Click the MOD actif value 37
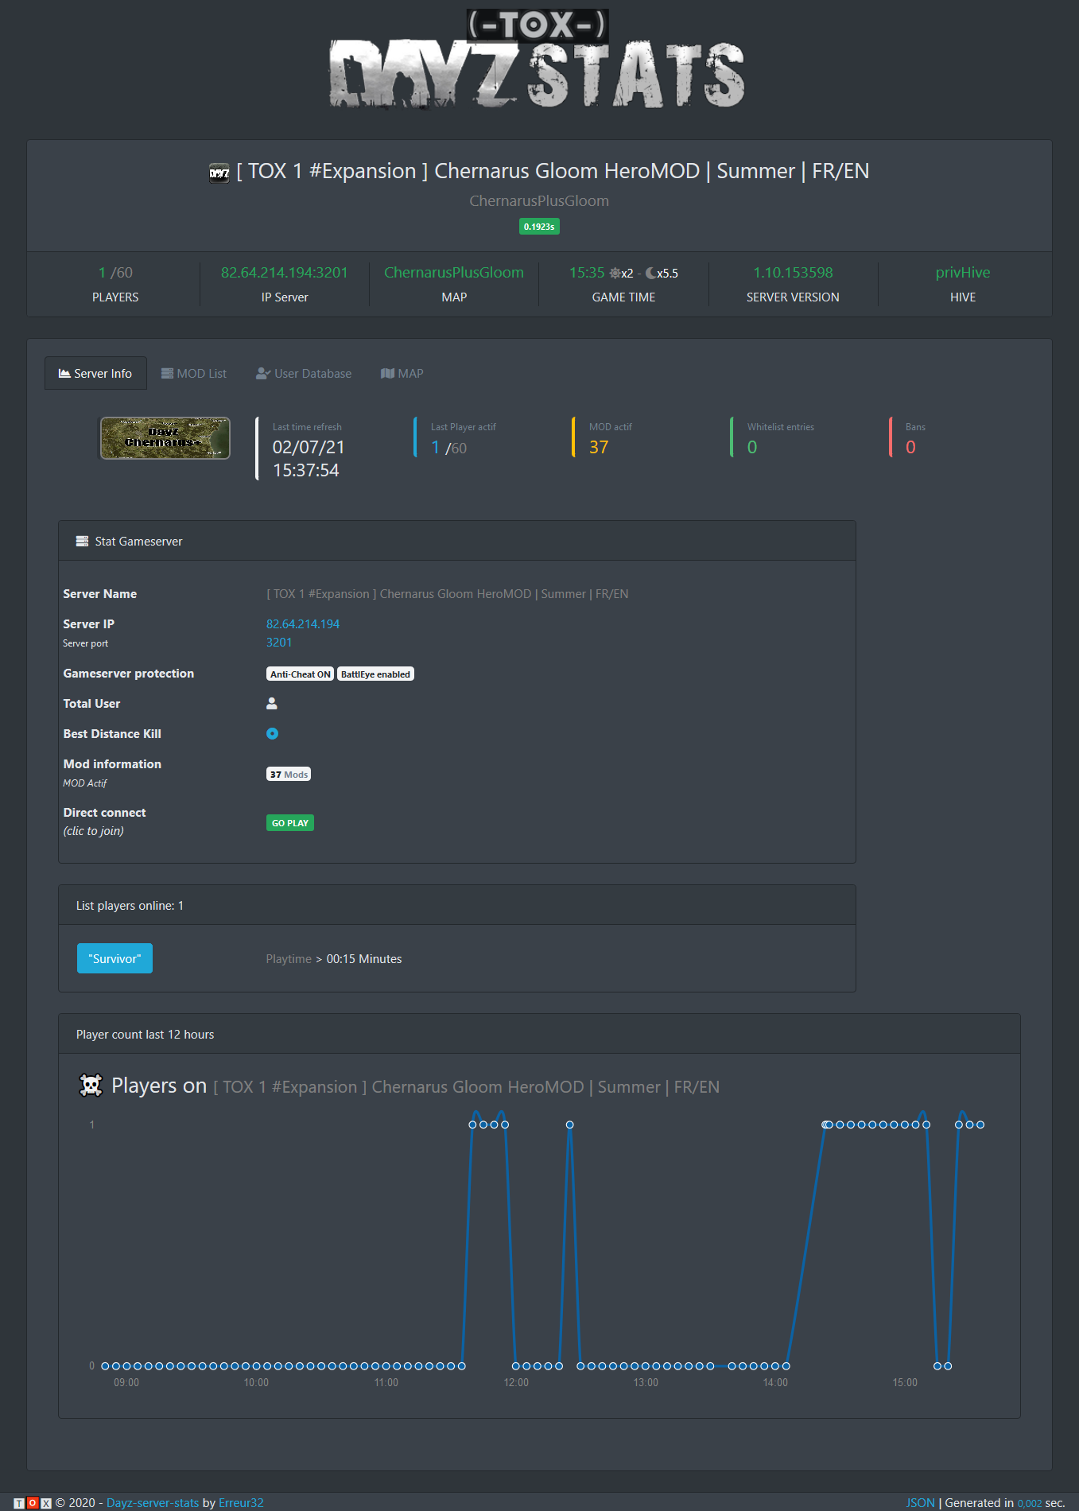The height and width of the screenshot is (1511, 1079). 599,447
